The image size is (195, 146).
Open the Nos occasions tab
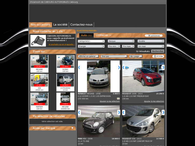[41, 25]
